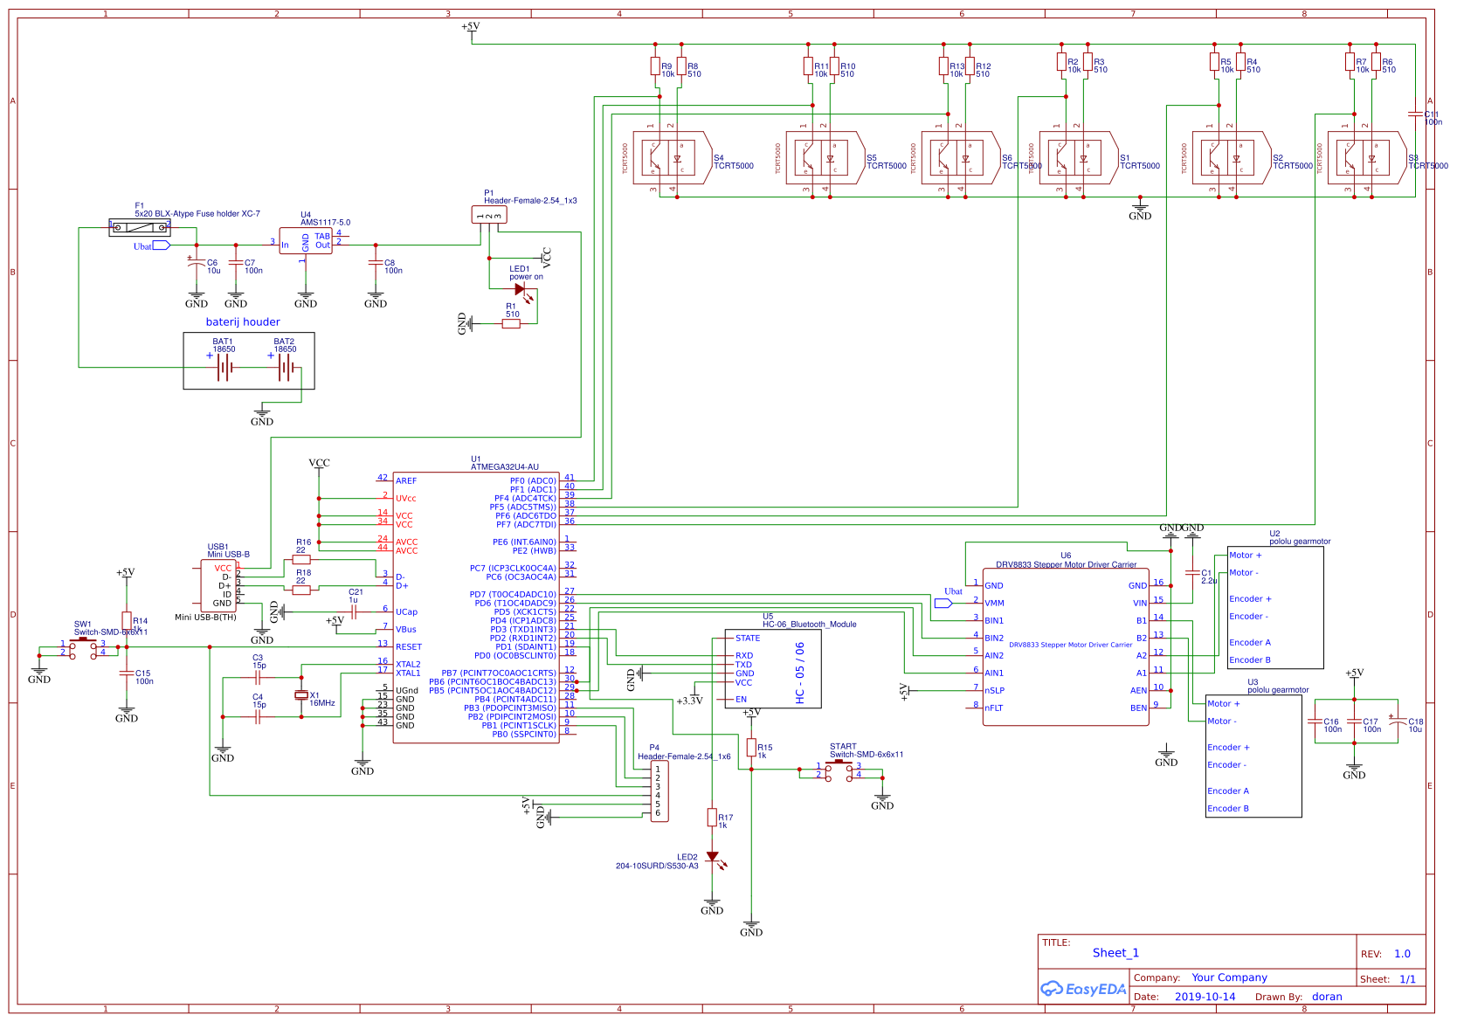
Task: Click the Sheet_1 title text
Action: pyautogui.click(x=1115, y=952)
